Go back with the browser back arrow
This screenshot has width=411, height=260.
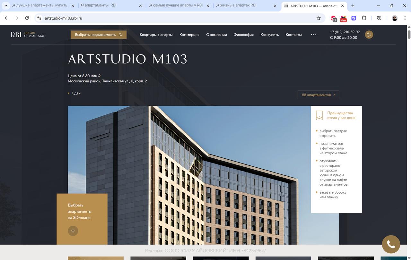point(6,18)
